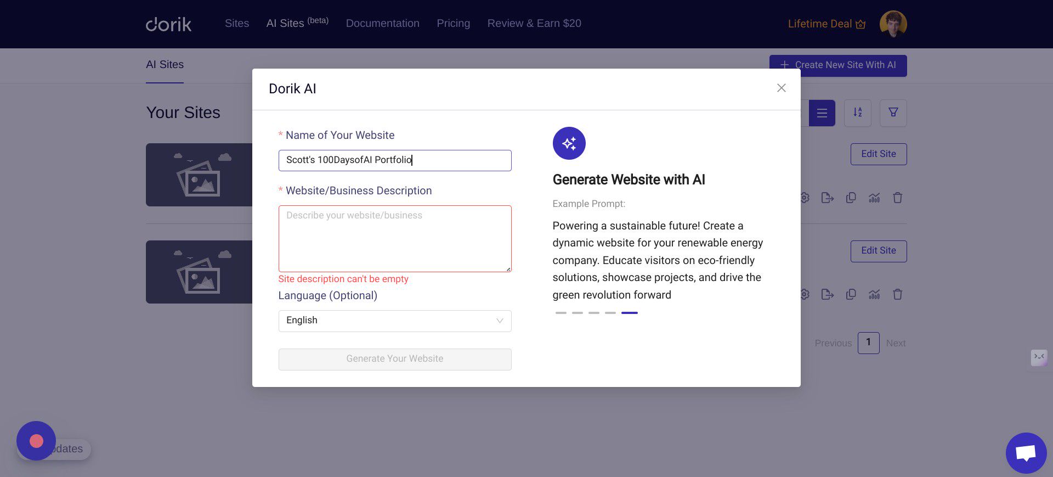Go to Sites in navigation
The image size is (1053, 477).
point(237,23)
